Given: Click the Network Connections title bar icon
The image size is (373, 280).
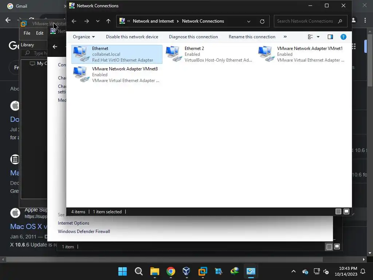Looking at the screenshot, I should [72, 5].
